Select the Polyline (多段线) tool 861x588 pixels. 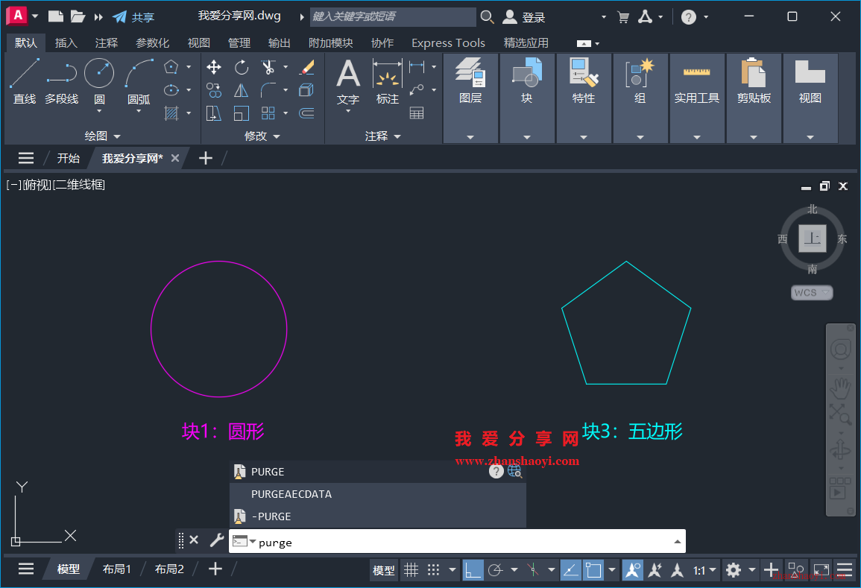point(61,81)
